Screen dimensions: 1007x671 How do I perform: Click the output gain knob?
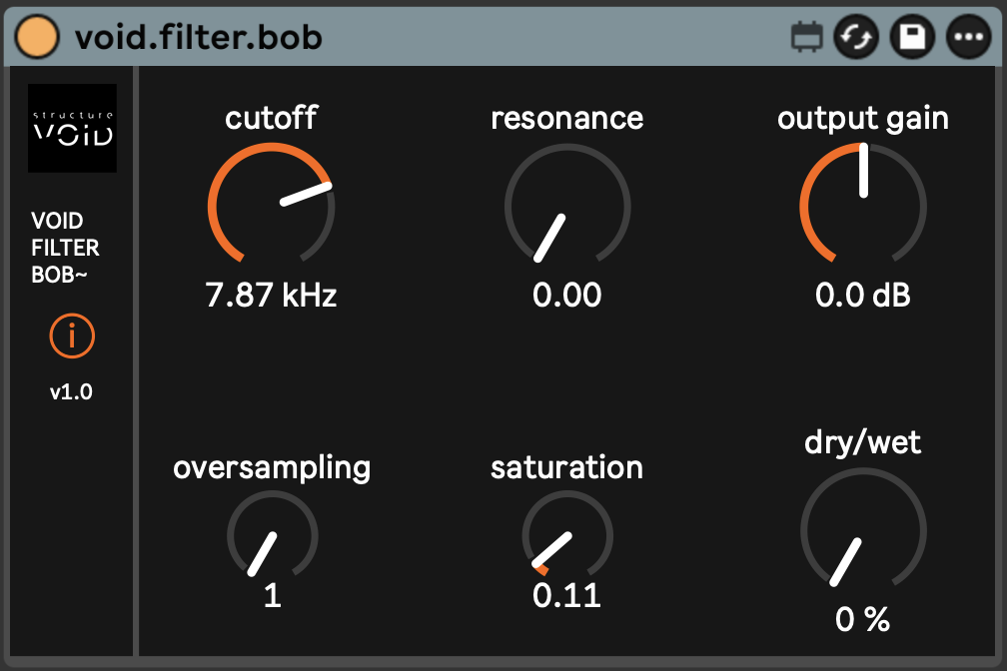(863, 207)
